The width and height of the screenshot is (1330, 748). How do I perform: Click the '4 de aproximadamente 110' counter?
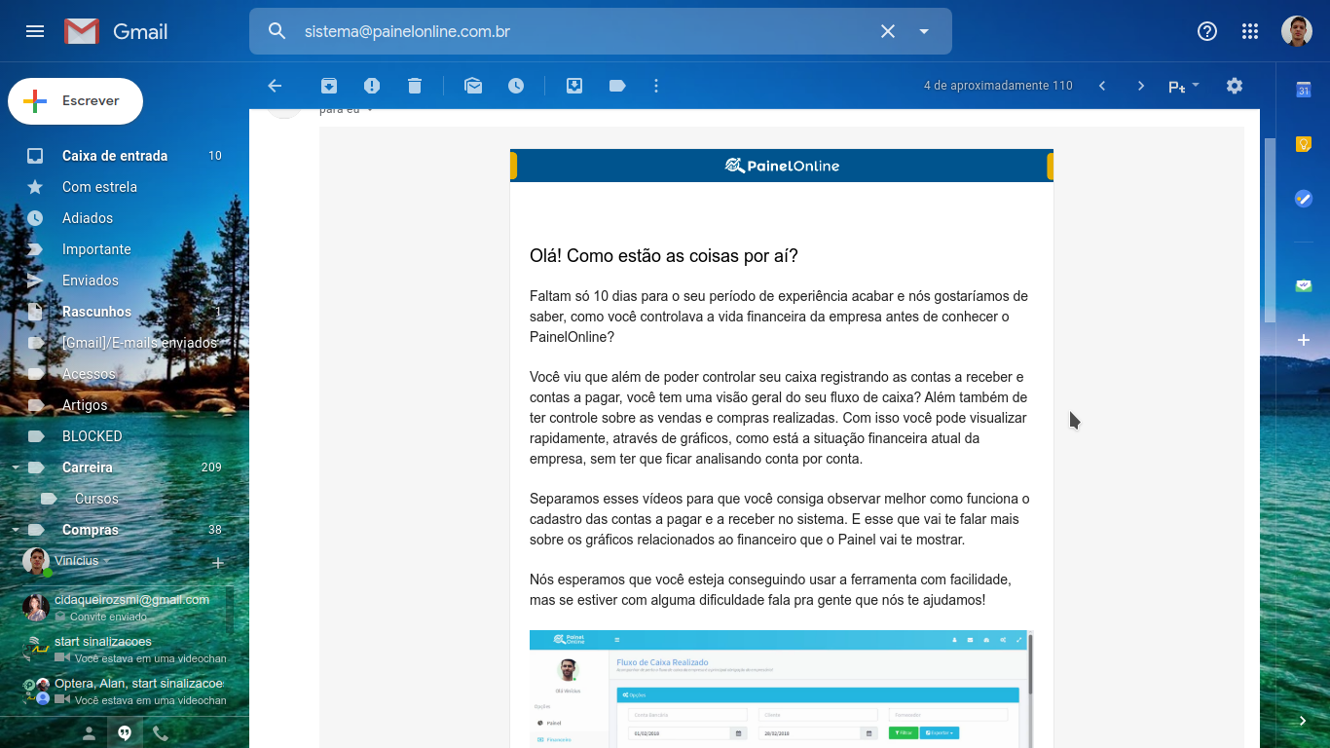pyautogui.click(x=998, y=86)
